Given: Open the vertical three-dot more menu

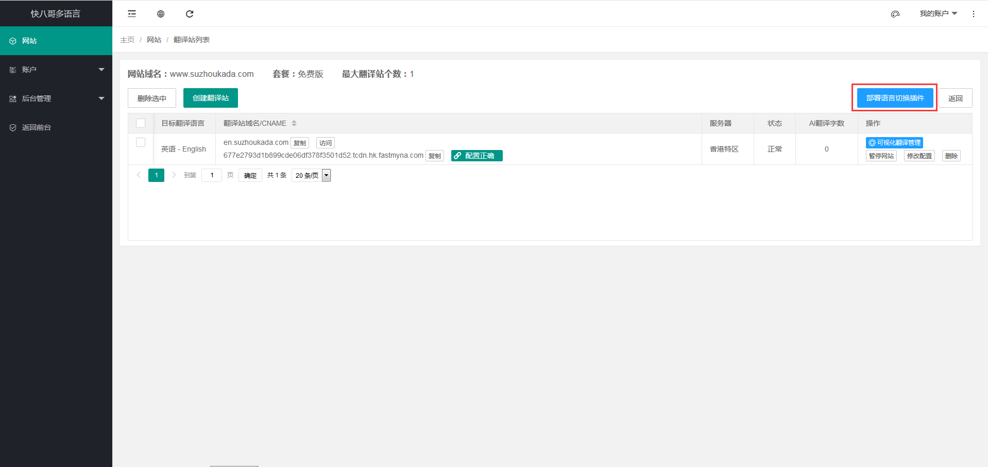Looking at the screenshot, I should [x=974, y=14].
